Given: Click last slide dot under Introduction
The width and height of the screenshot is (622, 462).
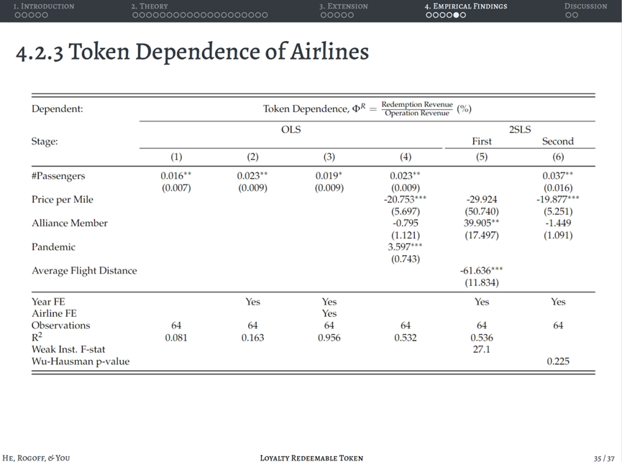Looking at the screenshot, I should click(46, 15).
